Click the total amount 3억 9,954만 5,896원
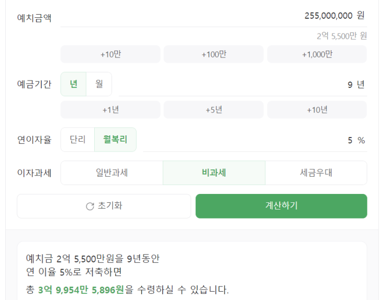389x300 pixels. pos(81,290)
